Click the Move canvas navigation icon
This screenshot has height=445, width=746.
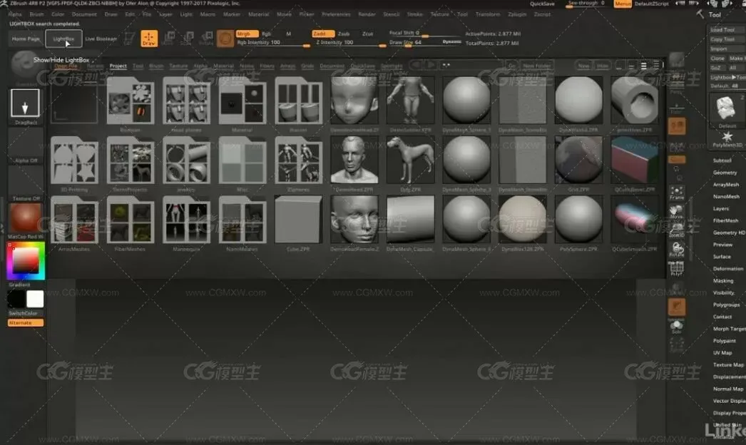(677, 211)
